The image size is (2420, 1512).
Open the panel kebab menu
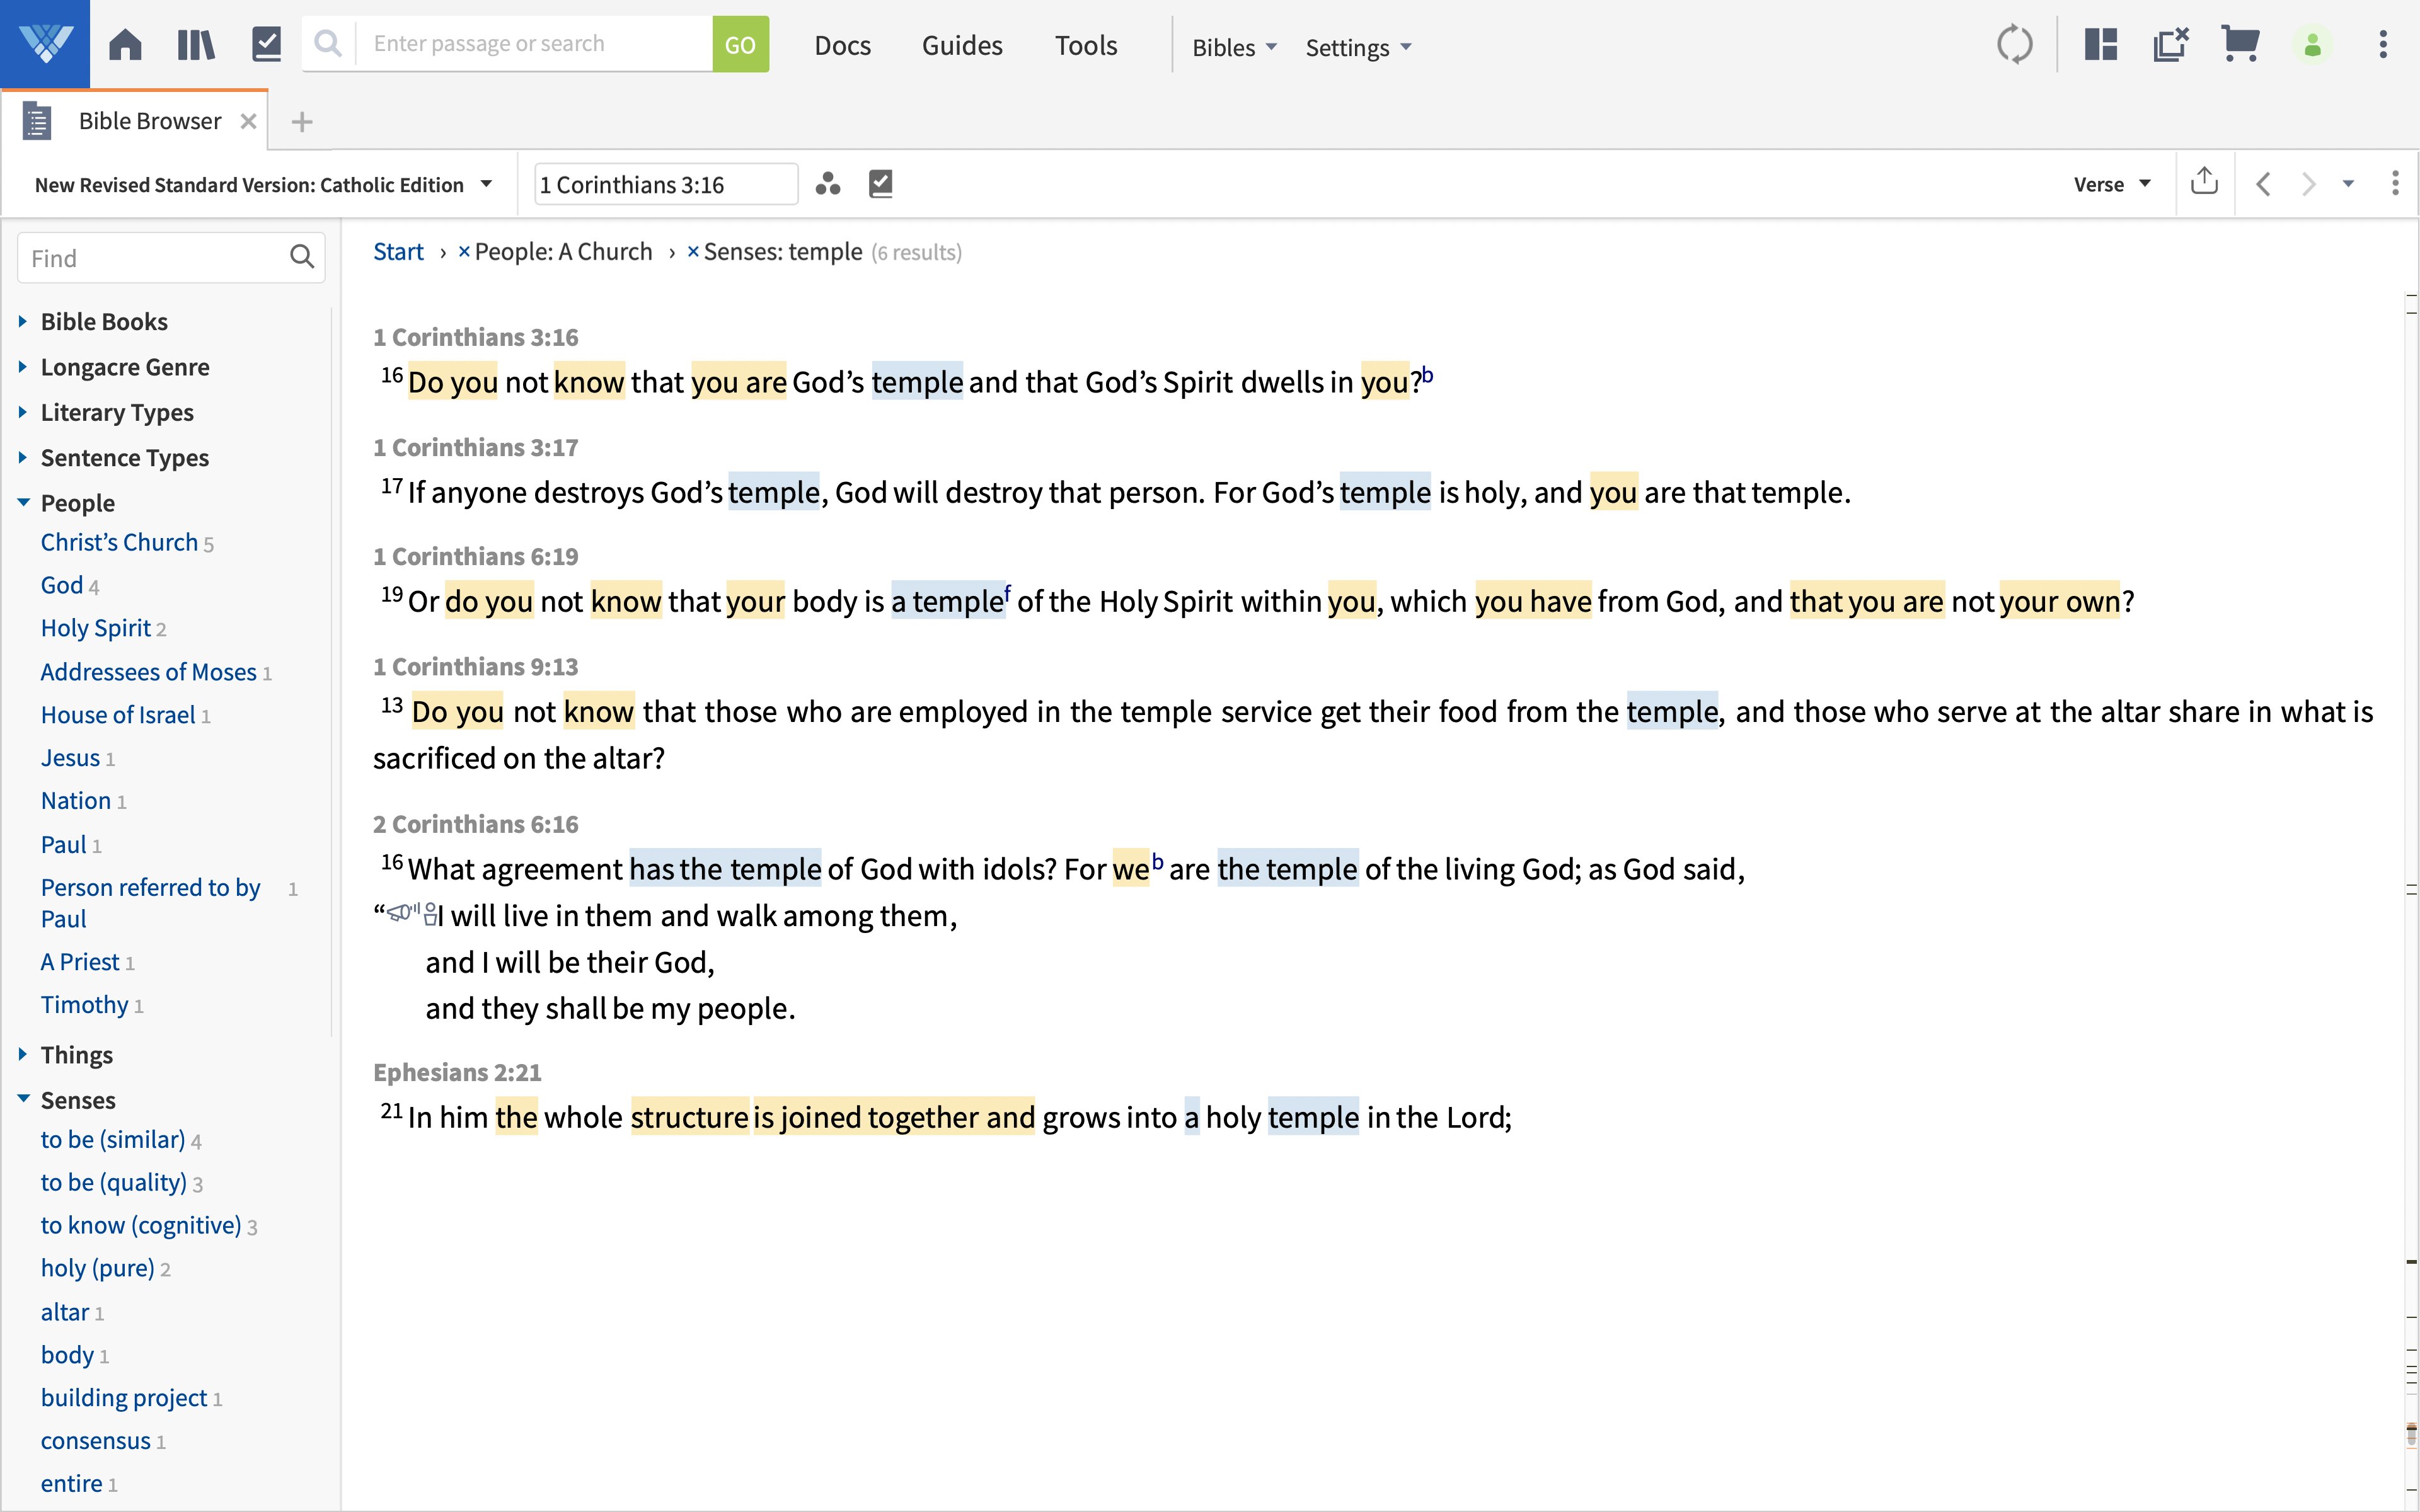click(2394, 184)
